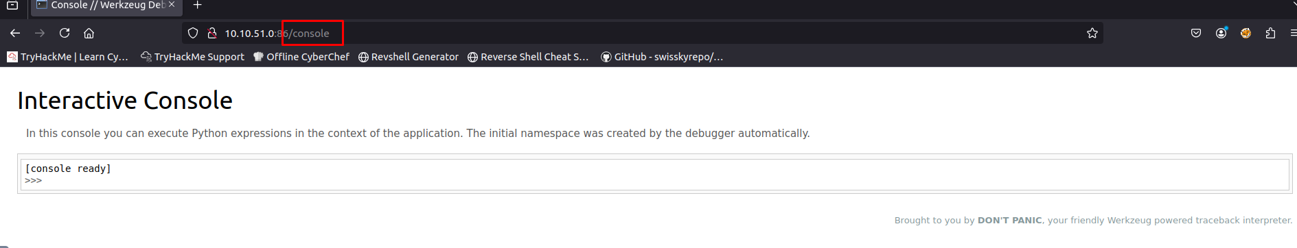Go back to the previous page
Viewport: 1297px width, 248px height.
click(x=15, y=33)
